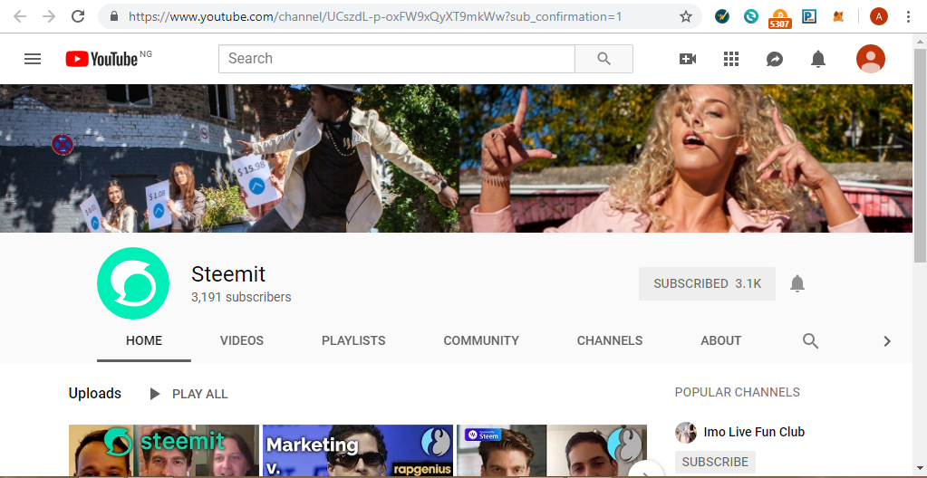Open the Powered by Steem thumbnail
This screenshot has width=927, height=478.
pos(552,451)
